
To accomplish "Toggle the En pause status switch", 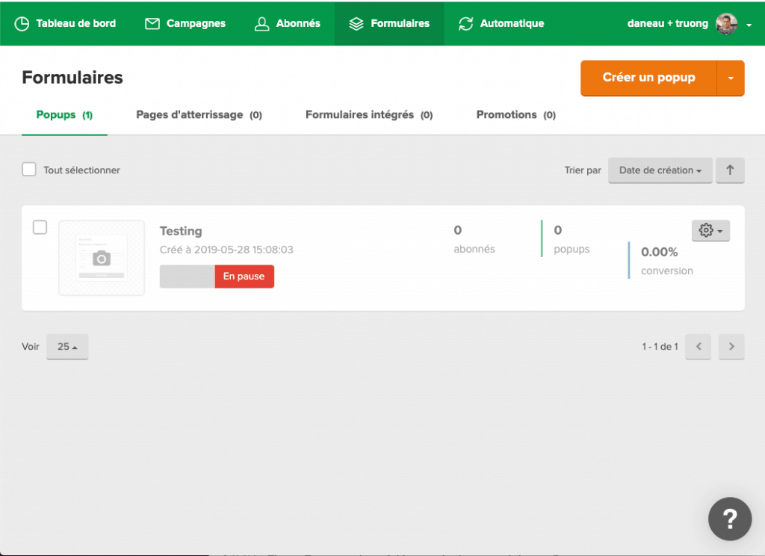I will (x=217, y=277).
